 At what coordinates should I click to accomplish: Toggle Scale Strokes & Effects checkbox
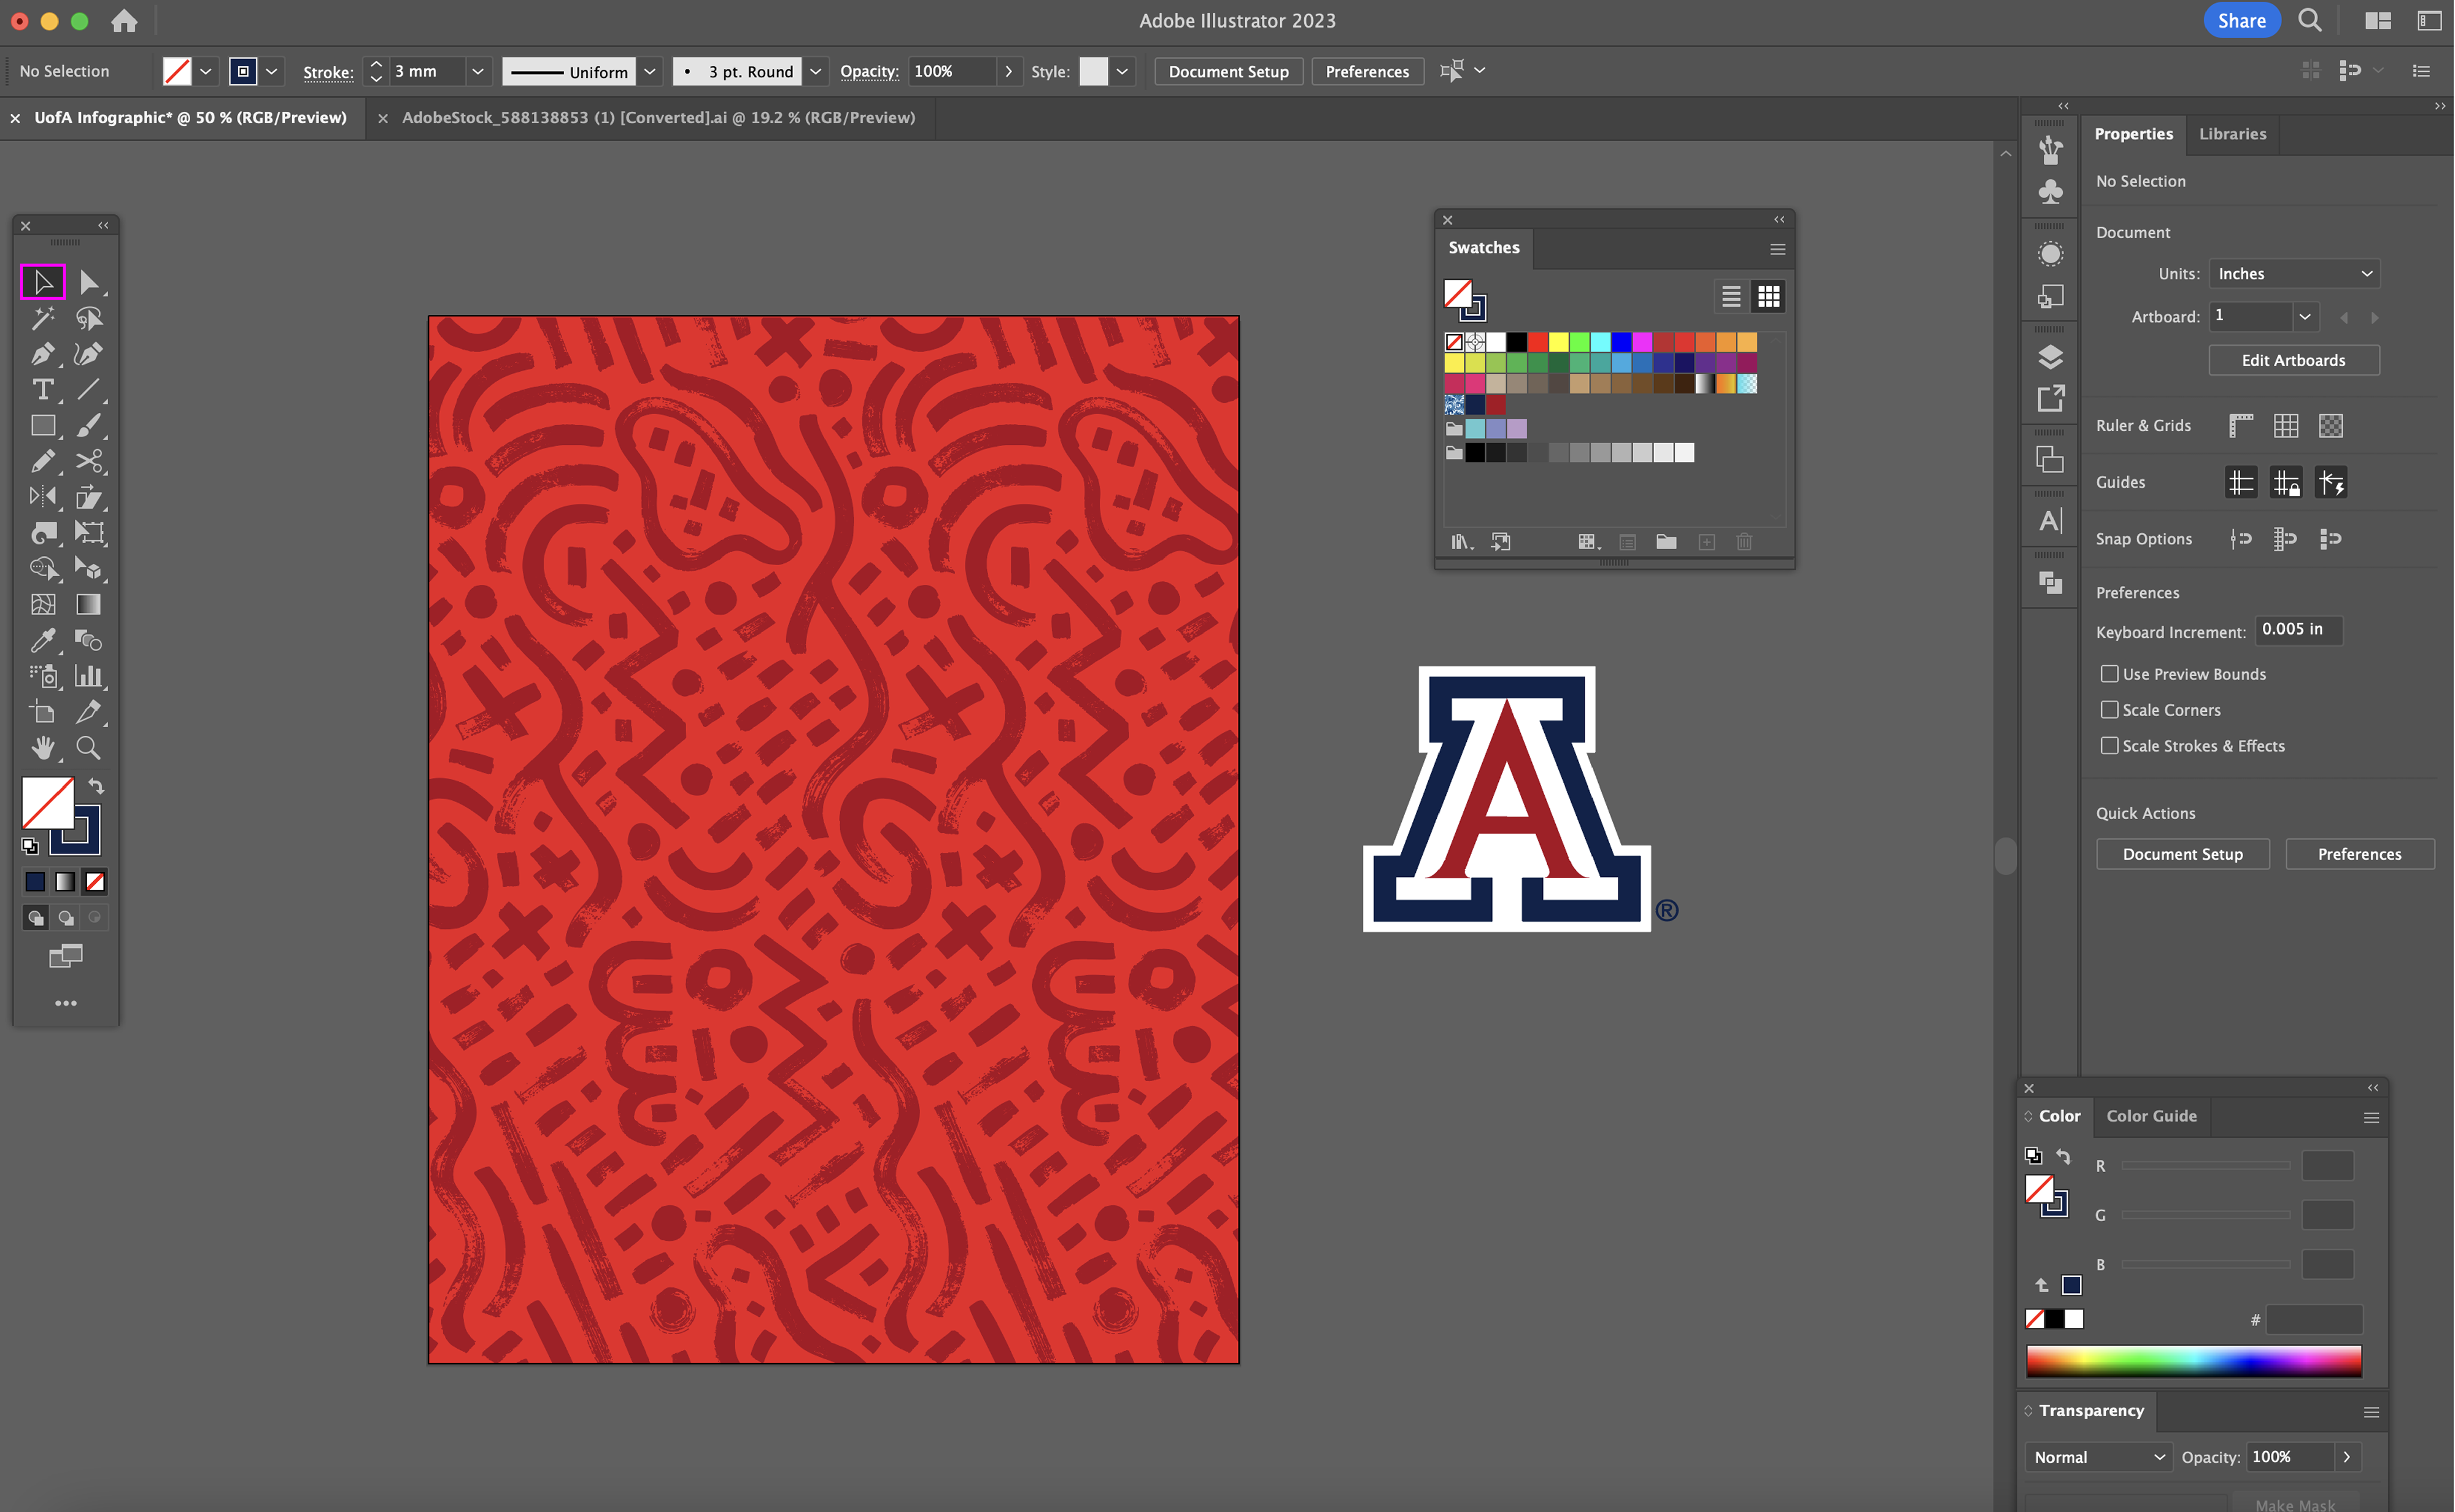(x=2109, y=746)
